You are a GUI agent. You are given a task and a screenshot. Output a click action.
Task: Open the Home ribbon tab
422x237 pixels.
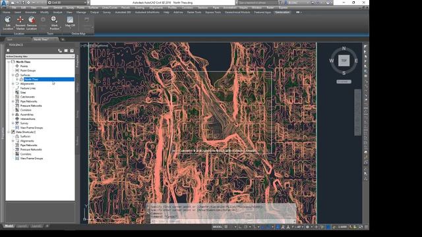[x=7, y=13]
